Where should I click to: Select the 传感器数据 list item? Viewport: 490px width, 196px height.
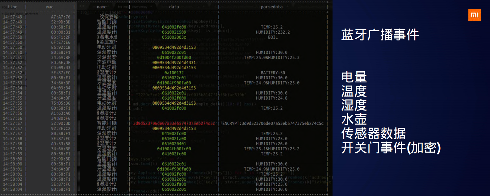click(x=373, y=134)
